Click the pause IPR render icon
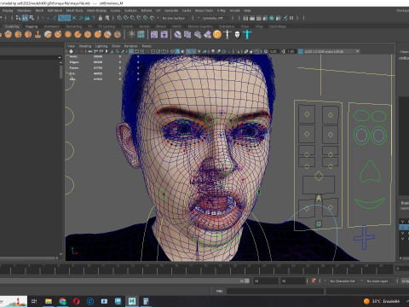The height and width of the screenshot is (307, 409). coord(291,18)
